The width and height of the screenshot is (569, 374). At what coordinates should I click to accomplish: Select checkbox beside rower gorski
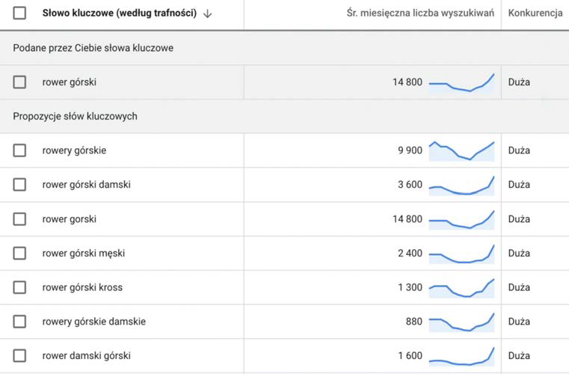(19, 219)
